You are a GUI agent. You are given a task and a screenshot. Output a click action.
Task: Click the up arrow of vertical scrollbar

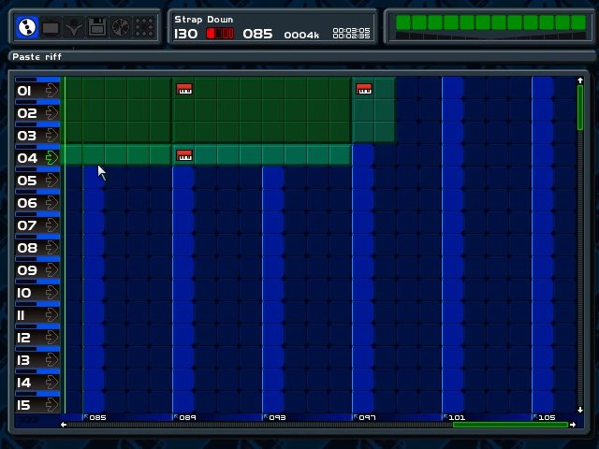580,81
